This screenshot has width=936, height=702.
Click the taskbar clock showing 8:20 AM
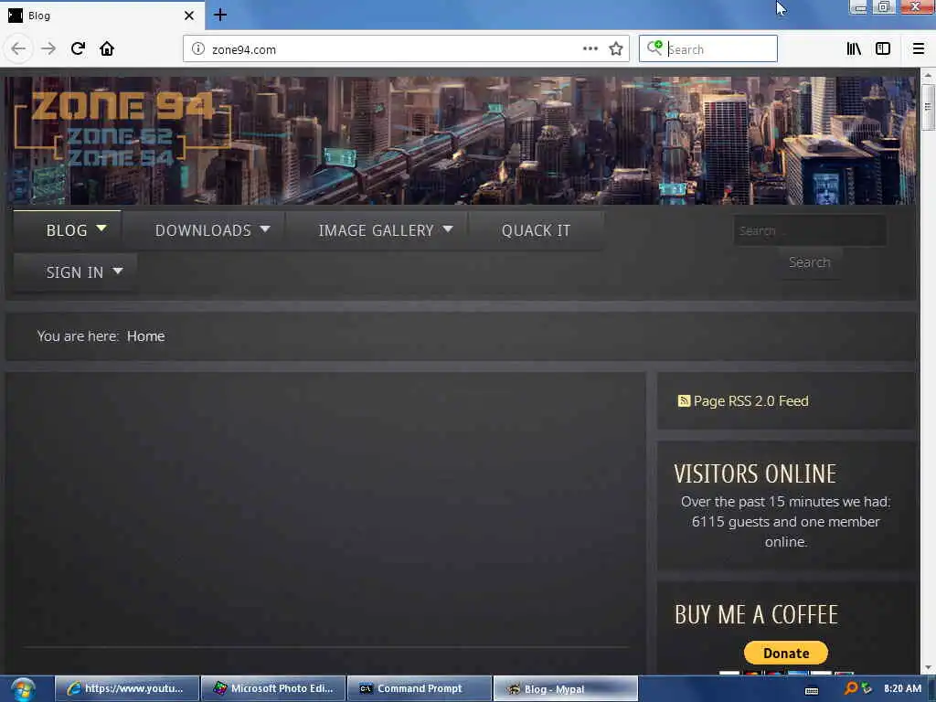902,688
